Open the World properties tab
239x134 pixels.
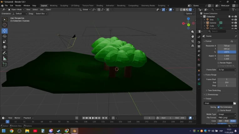tap(199, 60)
